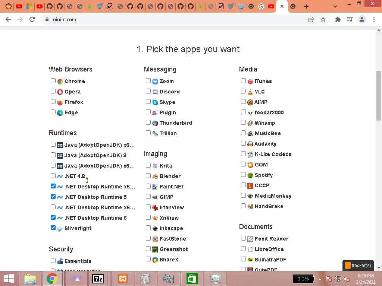Open the media control playlist icon
Screen dimensions: 382x286
click(350, 19)
